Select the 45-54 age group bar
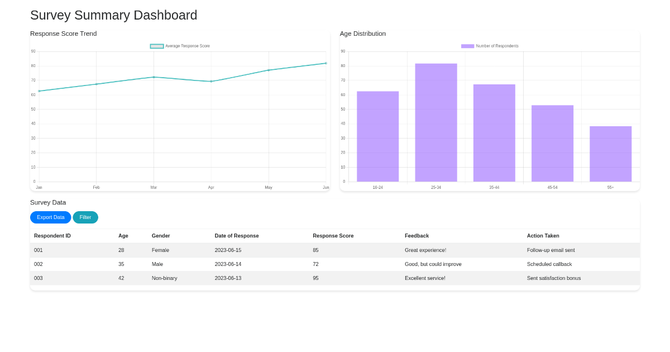Screen dimensions: 670x352 (x=552, y=143)
